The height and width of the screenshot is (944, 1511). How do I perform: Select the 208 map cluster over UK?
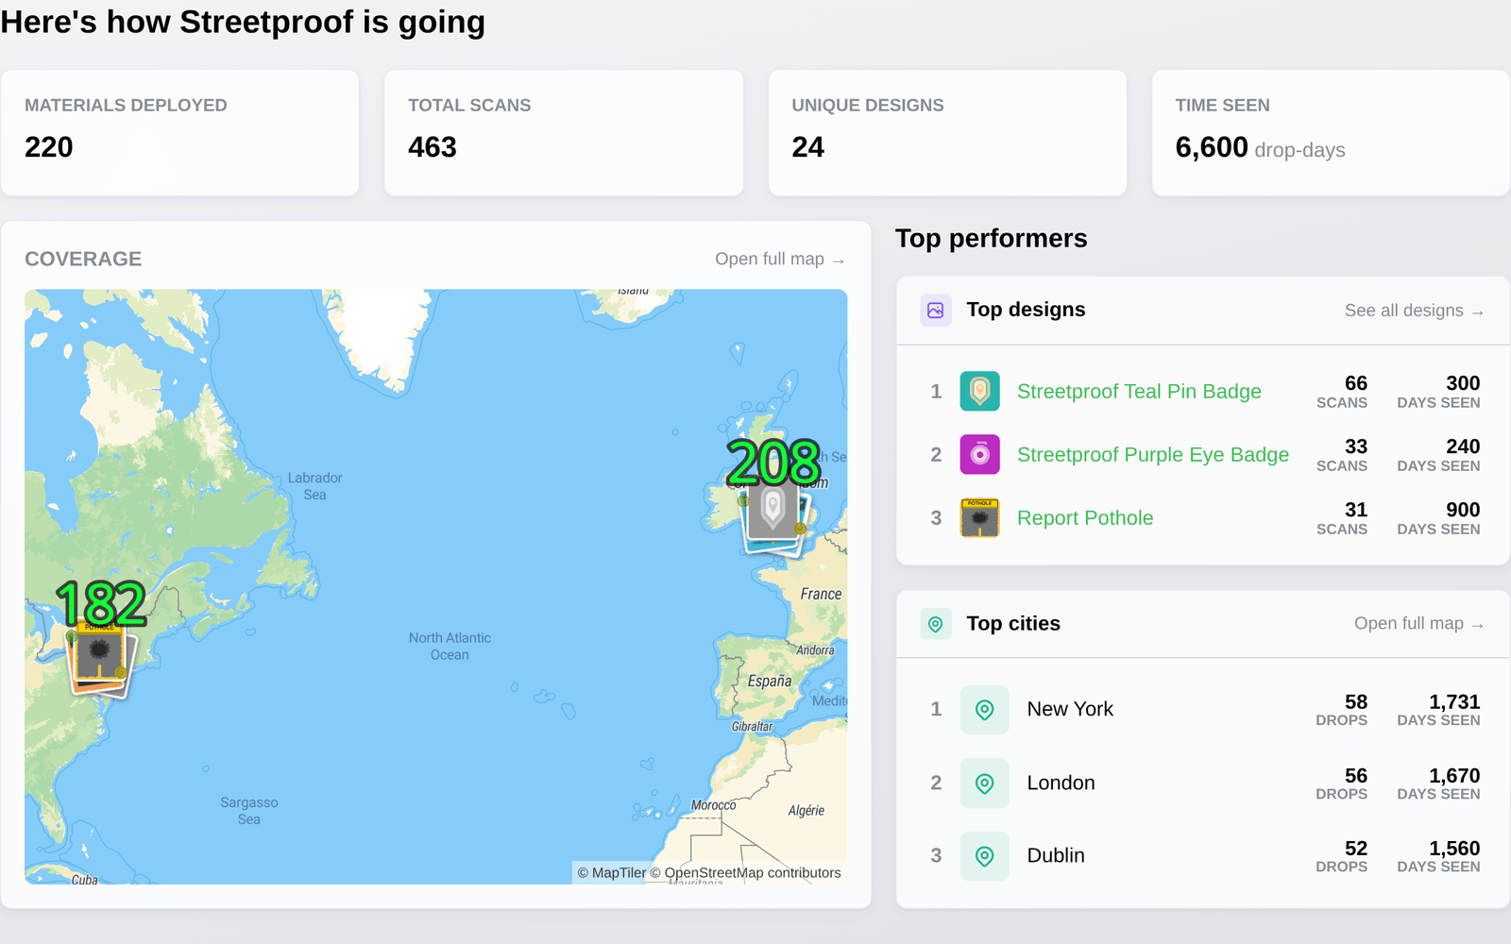tap(773, 463)
